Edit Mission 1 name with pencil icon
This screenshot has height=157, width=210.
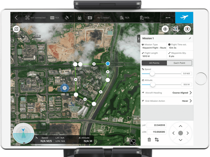(x=190, y=38)
